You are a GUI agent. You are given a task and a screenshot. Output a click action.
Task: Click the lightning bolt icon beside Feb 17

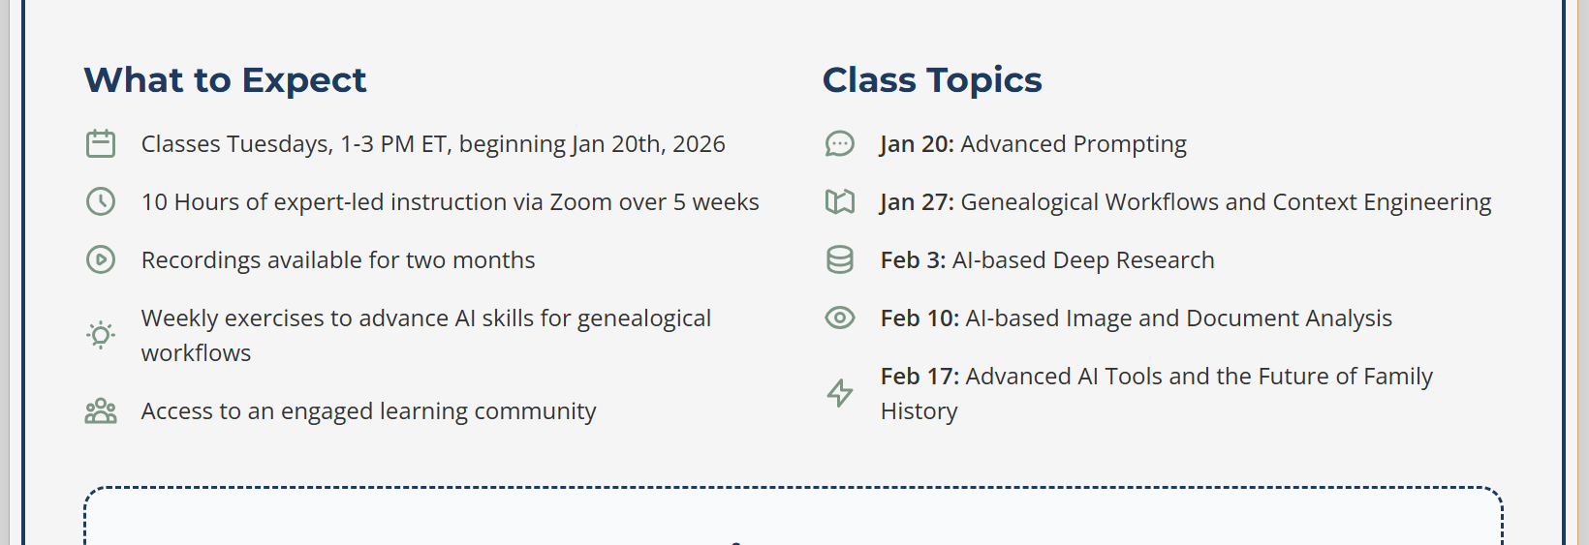[x=840, y=393]
